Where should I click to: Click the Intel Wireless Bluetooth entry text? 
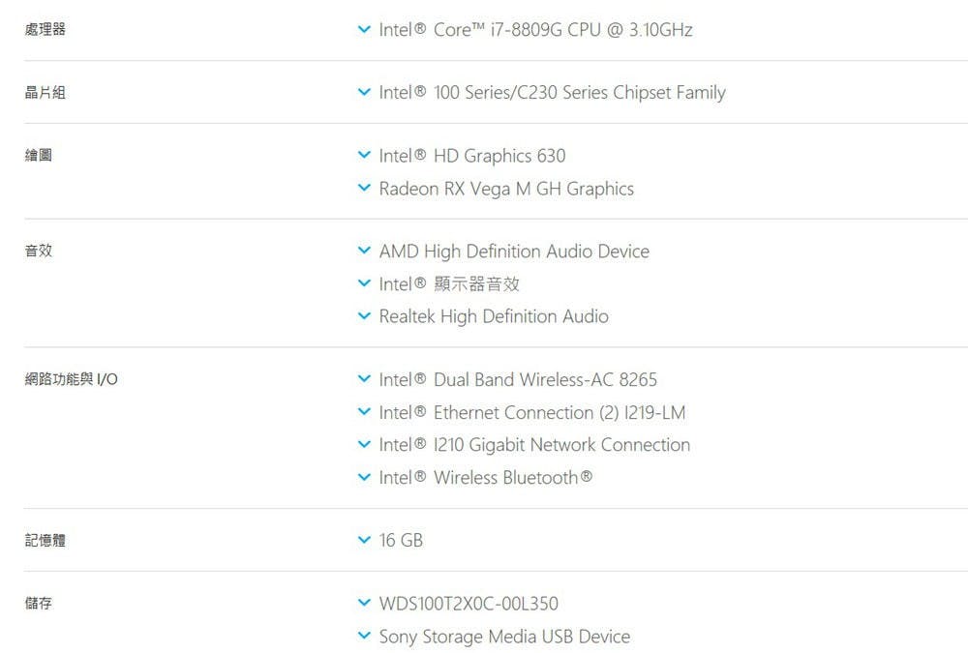pos(485,478)
